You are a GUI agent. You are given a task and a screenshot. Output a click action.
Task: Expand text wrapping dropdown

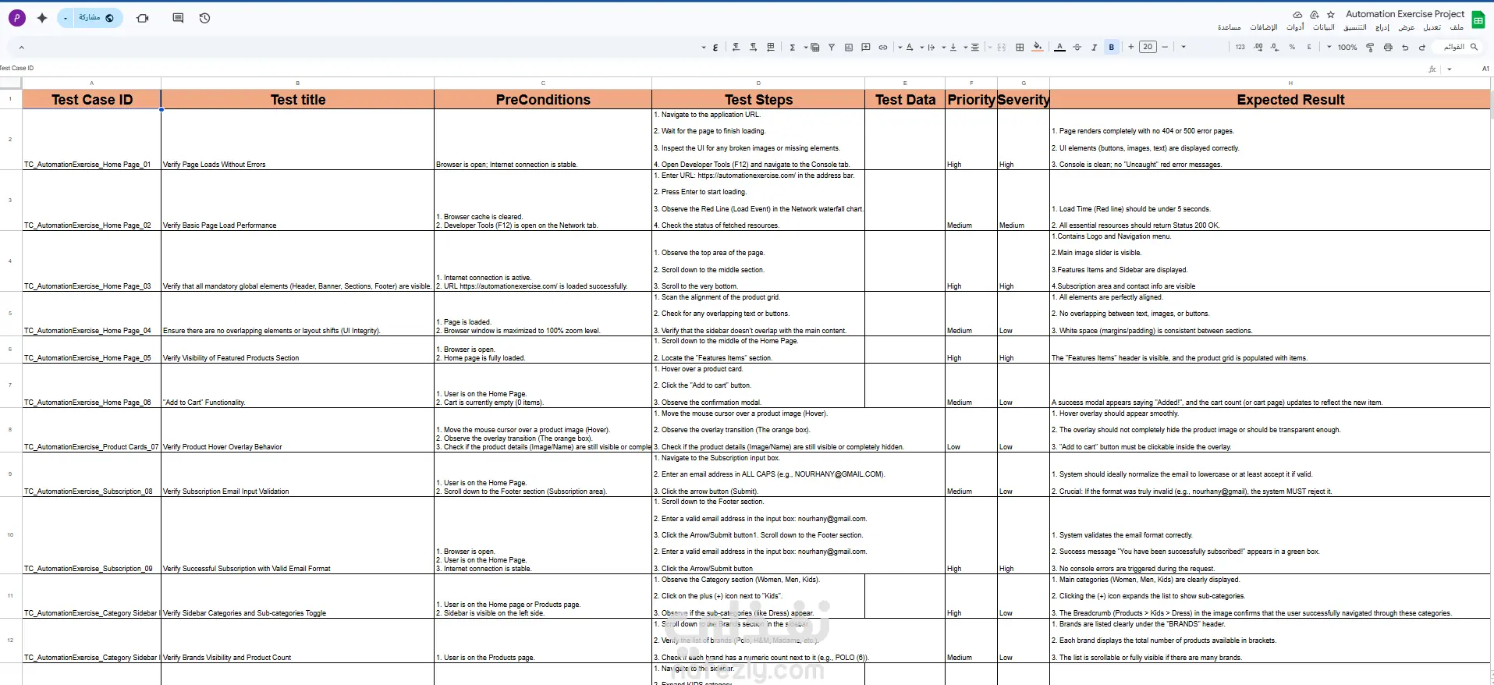click(x=921, y=47)
